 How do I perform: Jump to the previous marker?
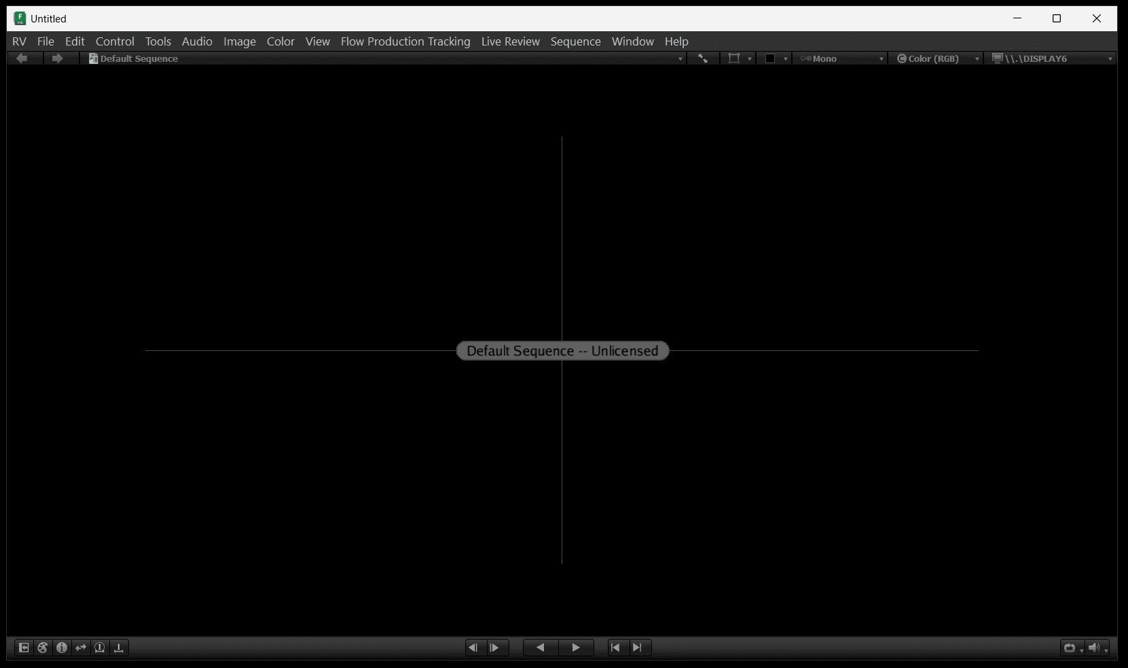point(615,648)
